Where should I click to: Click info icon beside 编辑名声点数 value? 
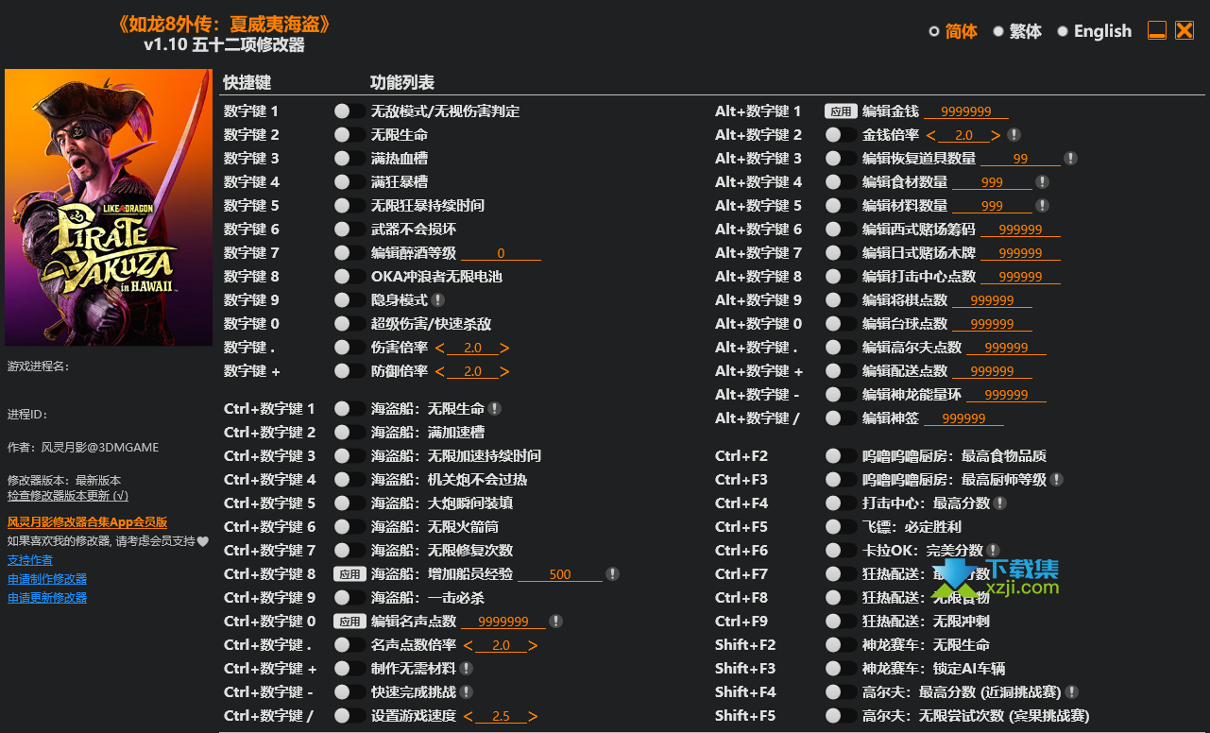555,622
